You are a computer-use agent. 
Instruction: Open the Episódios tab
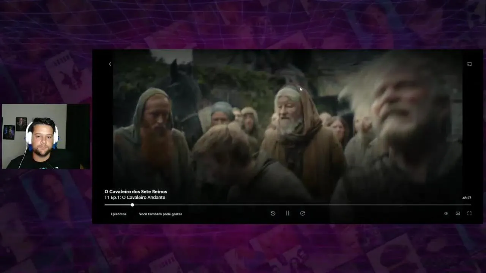click(x=118, y=214)
